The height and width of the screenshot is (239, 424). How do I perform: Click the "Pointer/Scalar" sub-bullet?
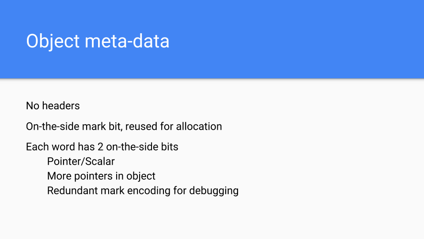pyautogui.click(x=81, y=162)
